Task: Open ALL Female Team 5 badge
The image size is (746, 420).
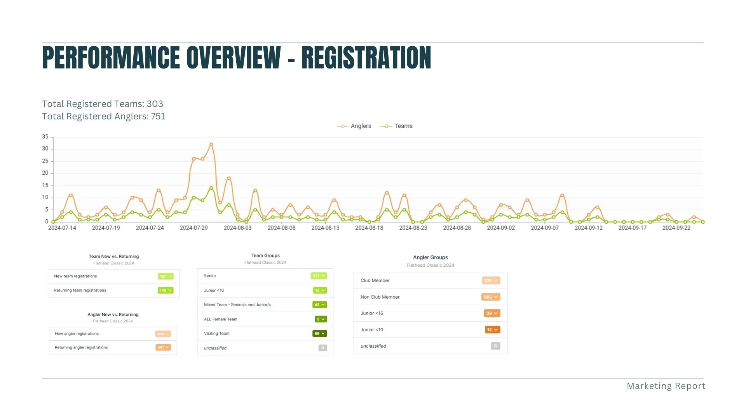Action: click(321, 319)
